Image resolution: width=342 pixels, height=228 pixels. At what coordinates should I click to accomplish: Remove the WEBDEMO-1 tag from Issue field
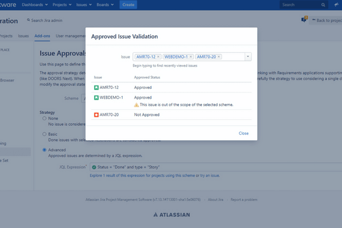[191, 57]
